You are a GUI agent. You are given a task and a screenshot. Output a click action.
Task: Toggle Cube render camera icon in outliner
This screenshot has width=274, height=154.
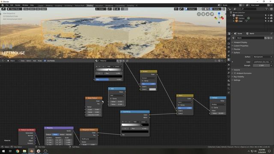point(271,21)
